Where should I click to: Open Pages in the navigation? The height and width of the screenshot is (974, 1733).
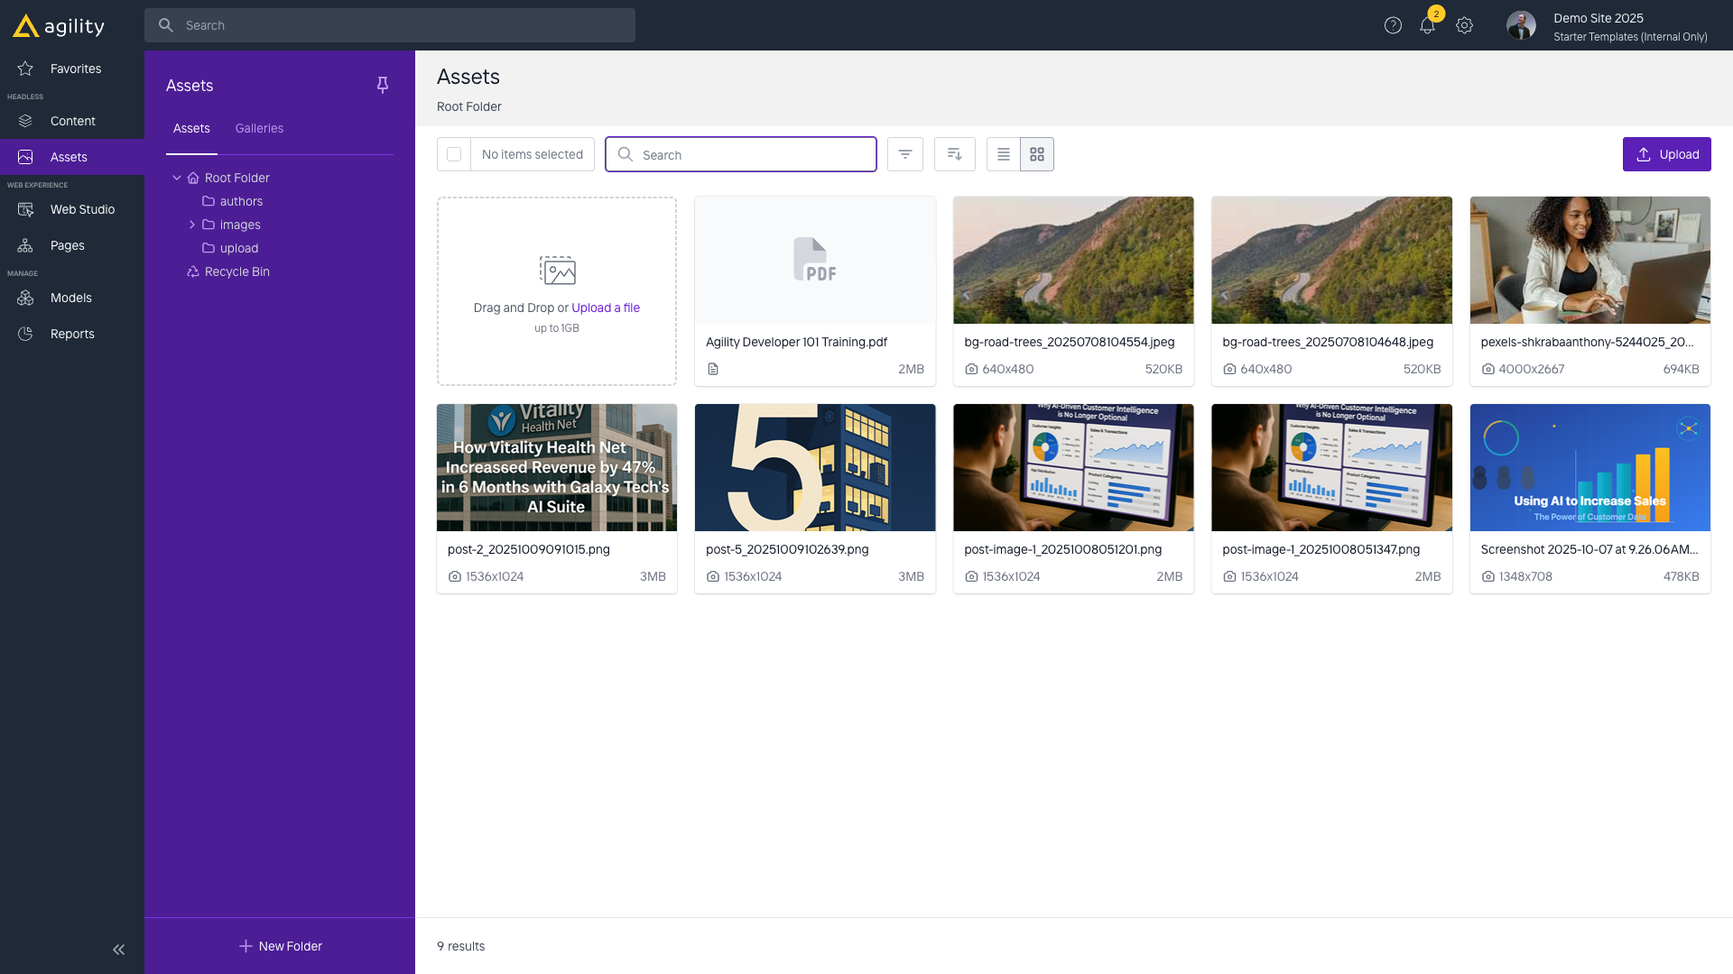click(x=72, y=245)
